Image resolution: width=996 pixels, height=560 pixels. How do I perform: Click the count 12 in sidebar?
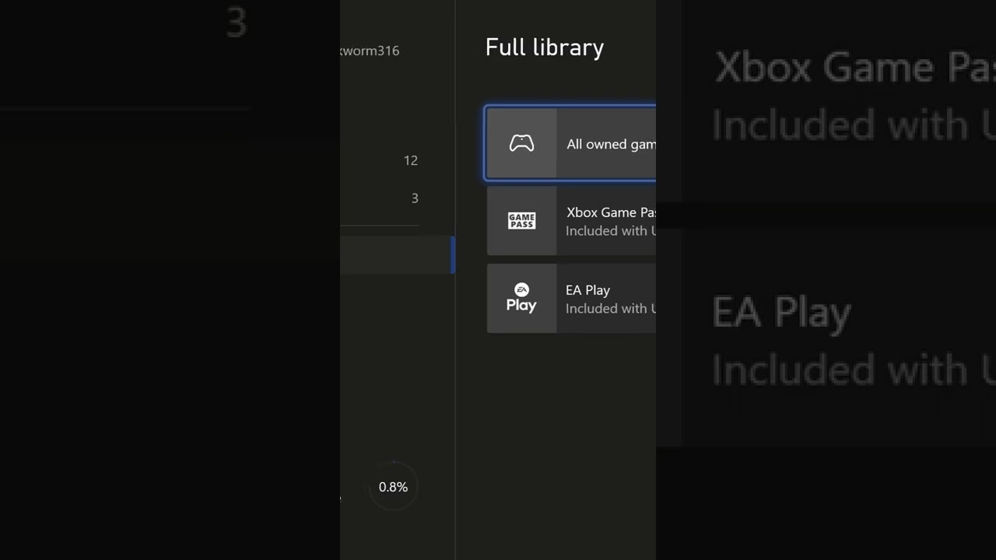click(411, 160)
